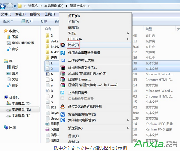The width and height of the screenshot is (180, 151).
Task: Click shield icon beside 扫描病毒(电脑管家)
Action: point(63,115)
